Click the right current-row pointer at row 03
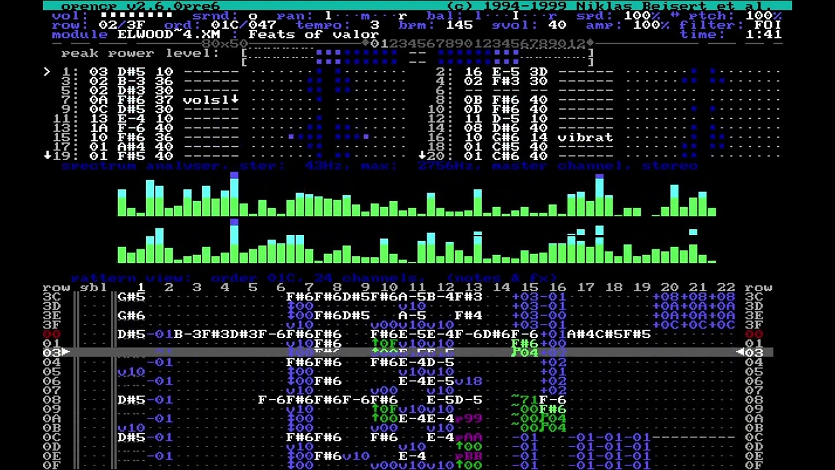 pos(740,352)
